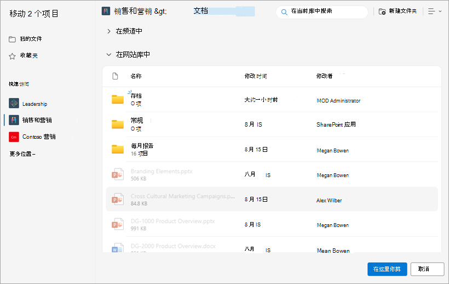The height and width of the screenshot is (284, 449).
Task: Click 销售和营销 in the breadcrumb
Action: (133, 11)
